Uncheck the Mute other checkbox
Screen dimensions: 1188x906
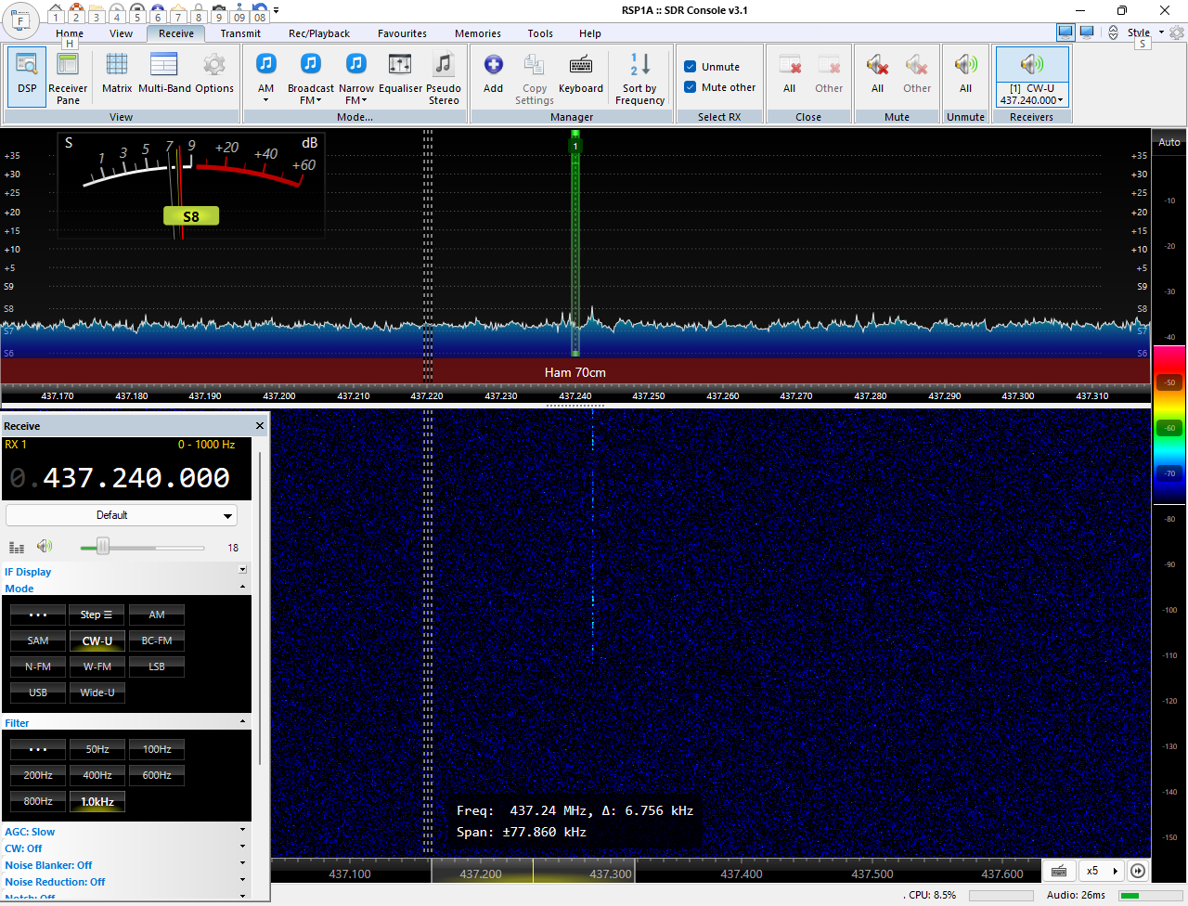click(x=691, y=87)
